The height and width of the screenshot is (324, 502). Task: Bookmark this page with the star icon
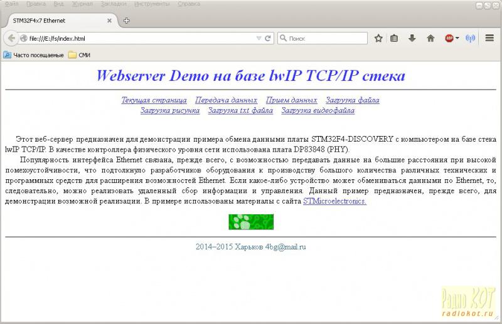[x=378, y=38]
